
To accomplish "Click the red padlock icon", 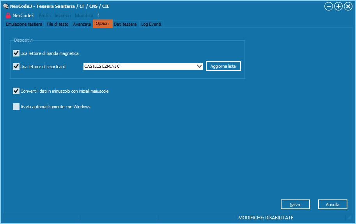I will (8, 16).
